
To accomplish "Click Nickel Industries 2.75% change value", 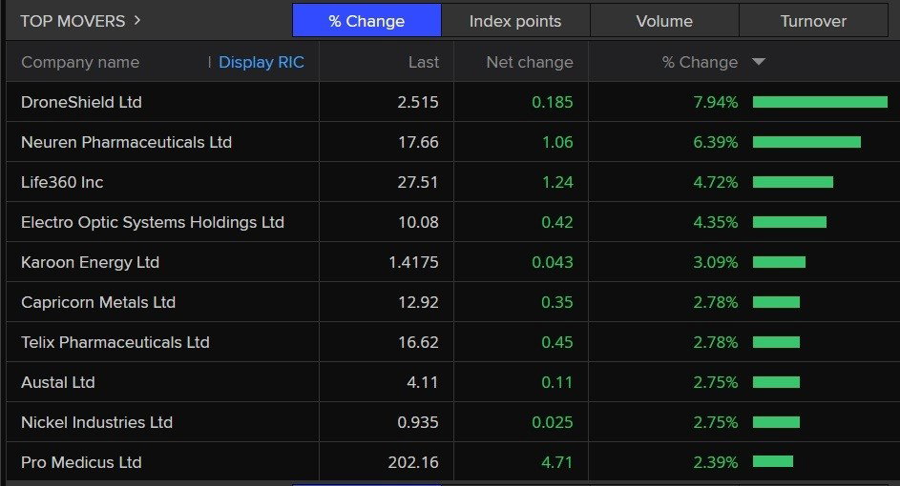I will (715, 422).
